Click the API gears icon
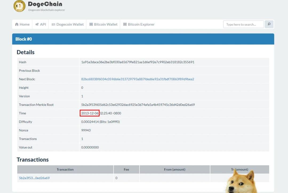Viewport: 288px width, 193px height. 37,24
